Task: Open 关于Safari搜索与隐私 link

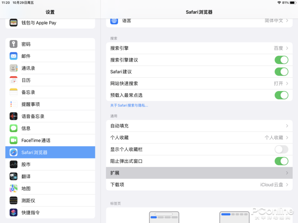Action: coord(129,105)
